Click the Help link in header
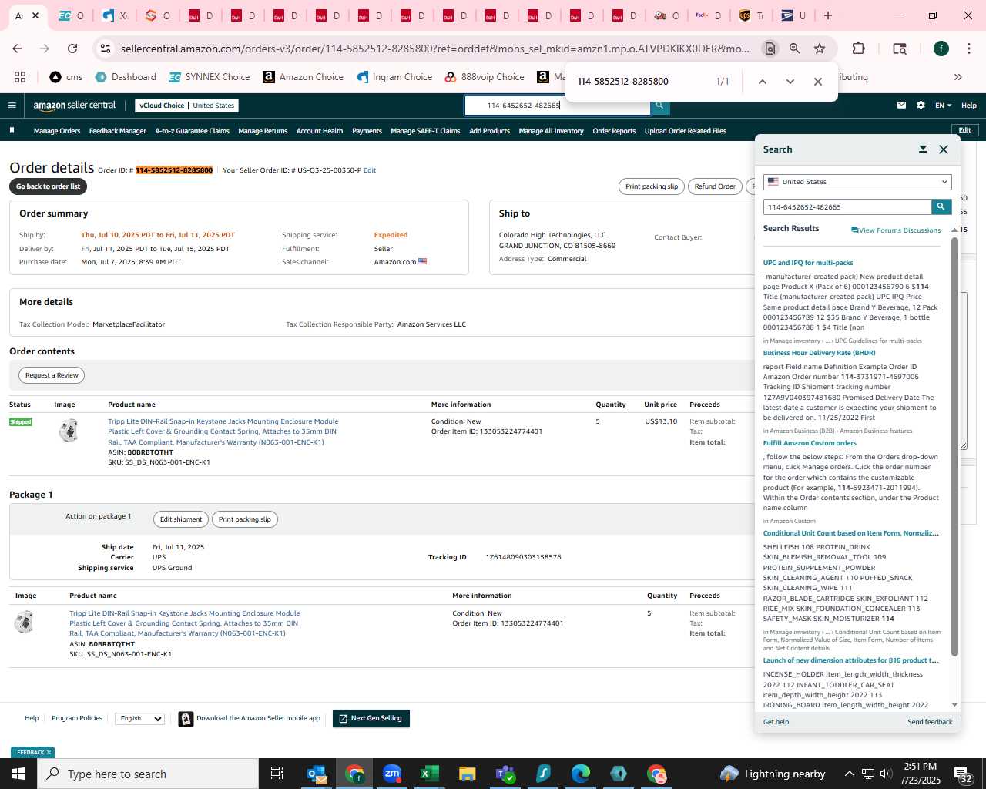The width and height of the screenshot is (986, 789). pyautogui.click(x=969, y=106)
